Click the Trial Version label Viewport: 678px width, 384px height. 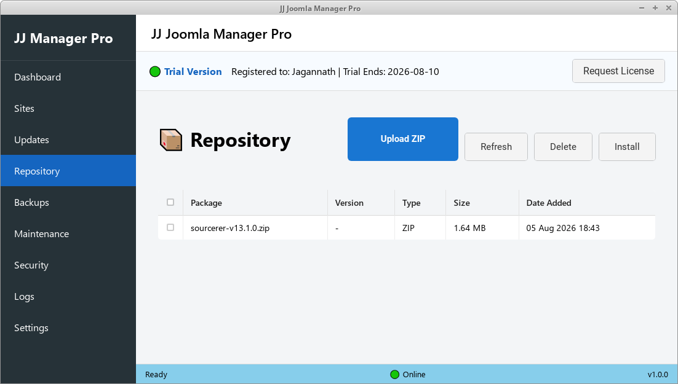[193, 72]
